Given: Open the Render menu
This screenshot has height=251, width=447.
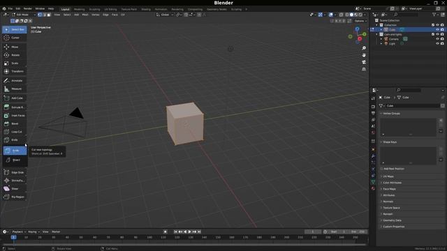Looking at the screenshot, I should pyautogui.click(x=28, y=9).
